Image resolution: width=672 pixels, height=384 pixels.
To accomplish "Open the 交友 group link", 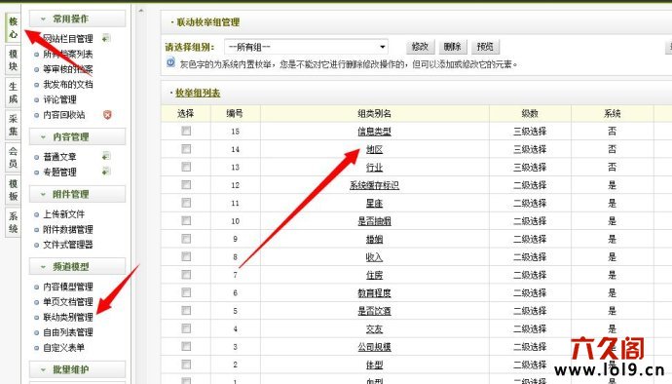I will pyautogui.click(x=374, y=328).
